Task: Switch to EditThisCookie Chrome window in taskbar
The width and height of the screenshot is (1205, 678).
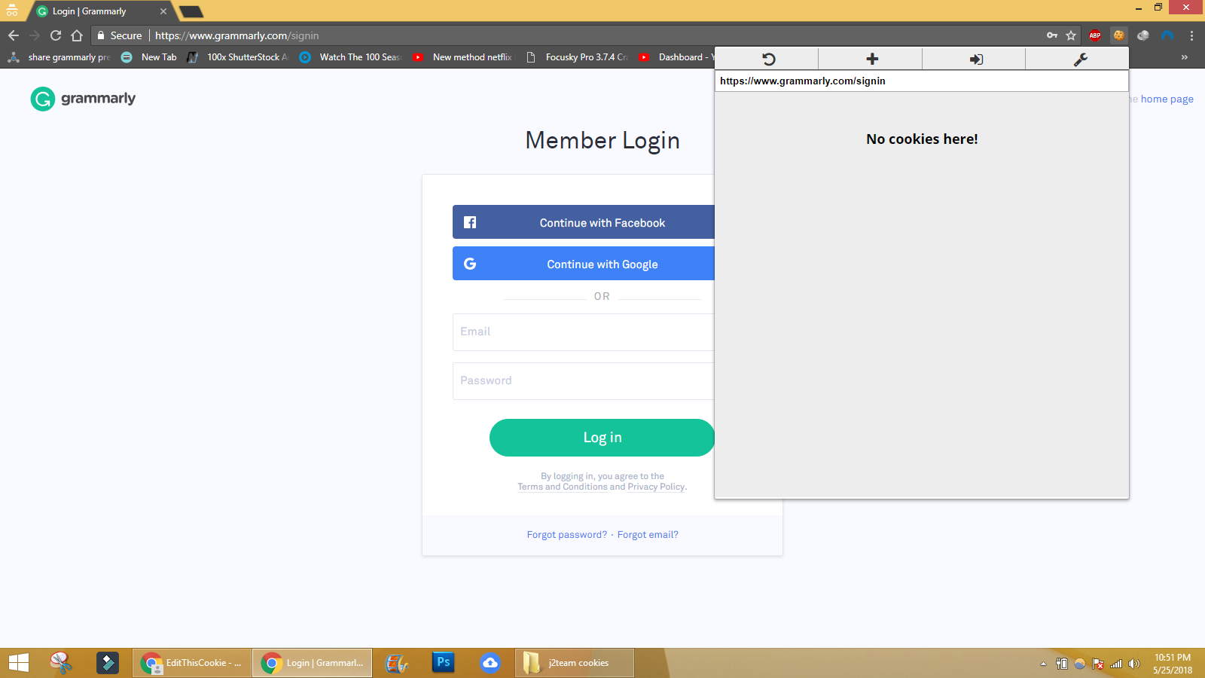Action: click(x=192, y=663)
